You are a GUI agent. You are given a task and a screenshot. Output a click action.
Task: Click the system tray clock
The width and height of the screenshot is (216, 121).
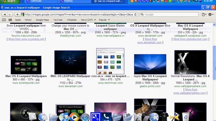pos(208,1)
